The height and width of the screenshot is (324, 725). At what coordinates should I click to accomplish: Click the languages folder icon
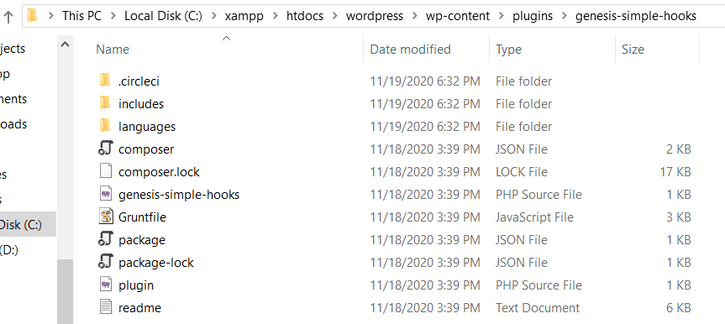(x=105, y=126)
